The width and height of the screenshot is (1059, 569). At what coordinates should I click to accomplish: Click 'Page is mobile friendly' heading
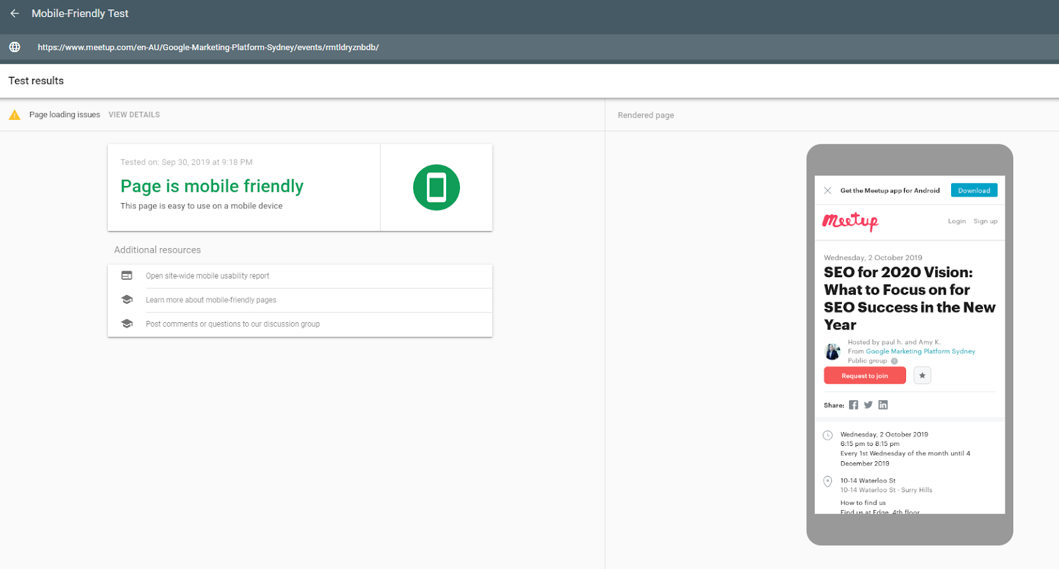pos(212,186)
